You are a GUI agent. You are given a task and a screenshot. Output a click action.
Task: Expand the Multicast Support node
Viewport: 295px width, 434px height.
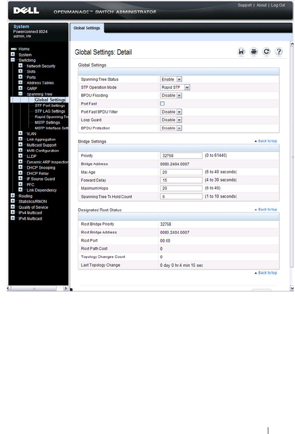point(21,144)
